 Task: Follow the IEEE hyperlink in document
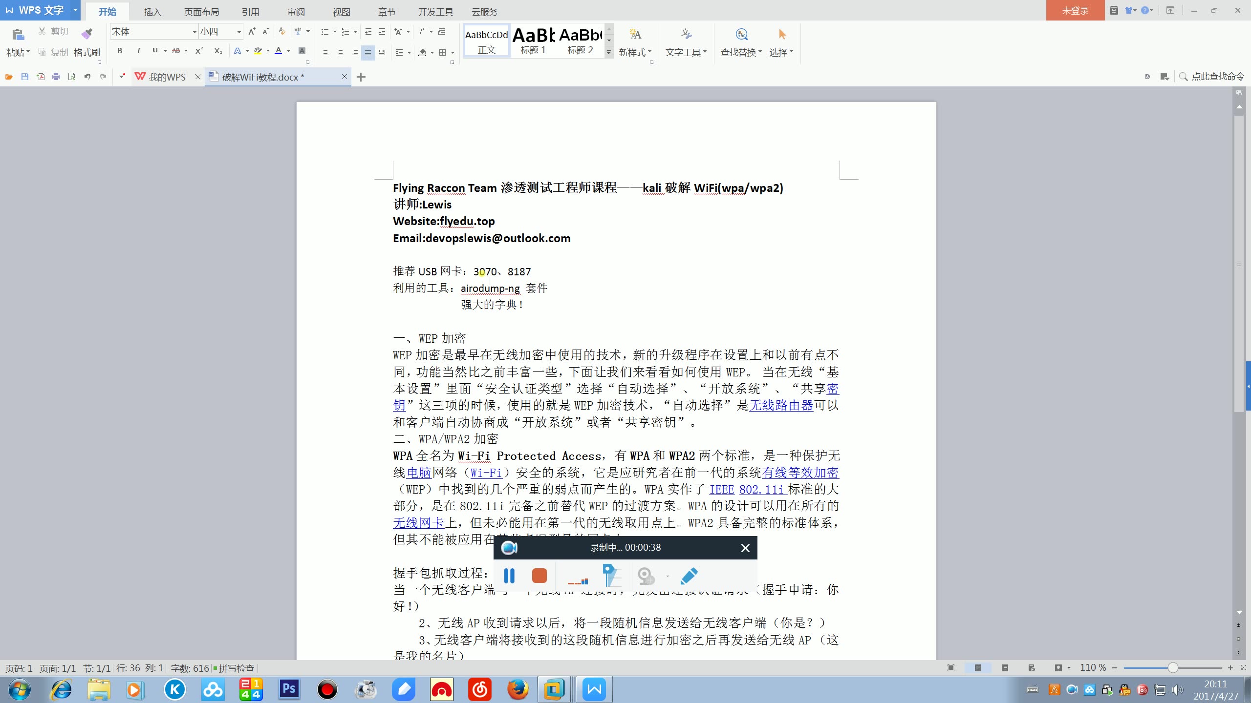pos(722,489)
